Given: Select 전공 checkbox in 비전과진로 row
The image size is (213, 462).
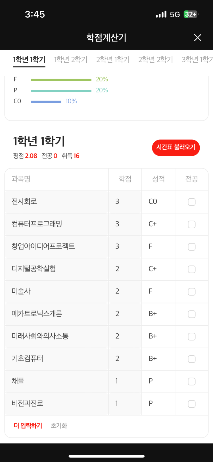Looking at the screenshot, I should [192, 404].
